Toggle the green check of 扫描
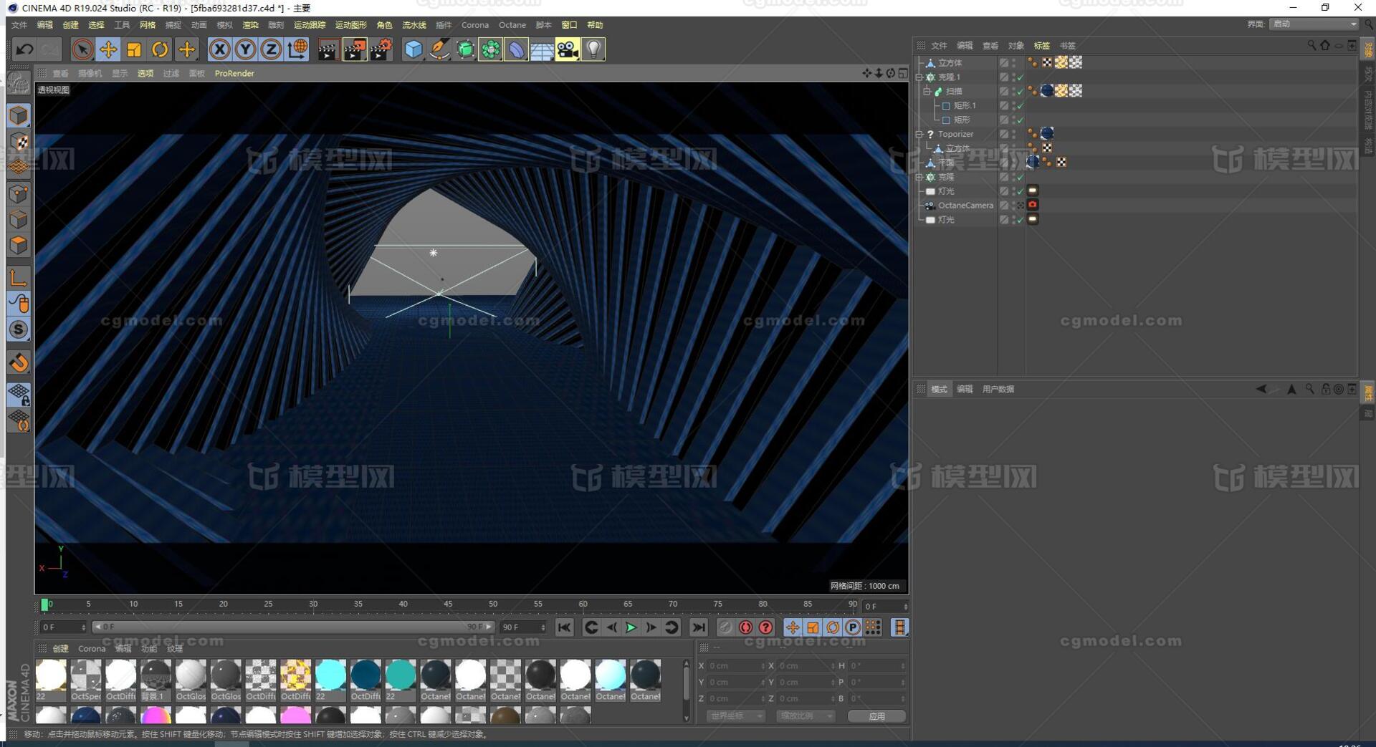Image resolution: width=1376 pixels, height=747 pixels. click(1021, 92)
